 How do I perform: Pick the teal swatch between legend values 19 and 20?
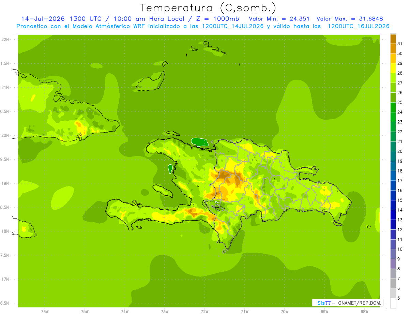[393, 156]
